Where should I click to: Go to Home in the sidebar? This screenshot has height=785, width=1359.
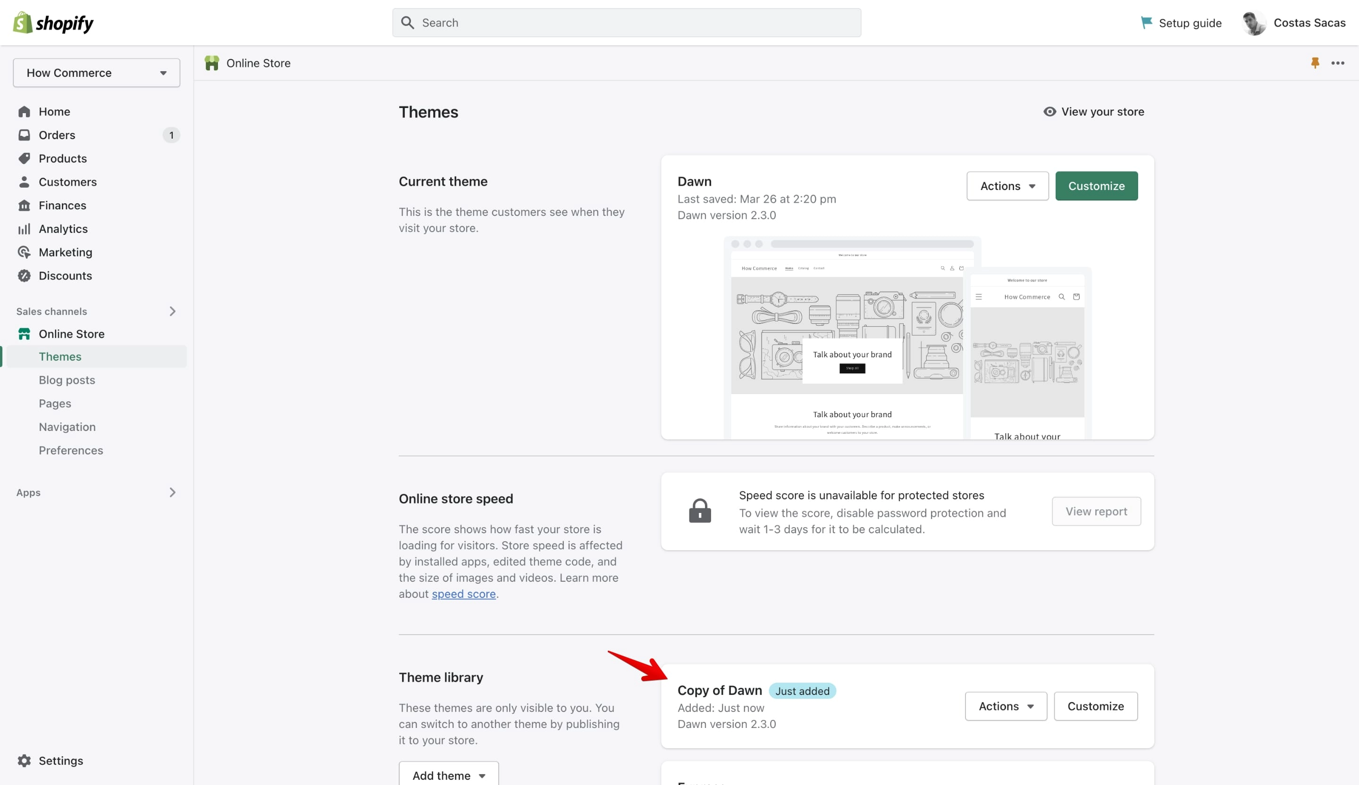tap(54, 112)
